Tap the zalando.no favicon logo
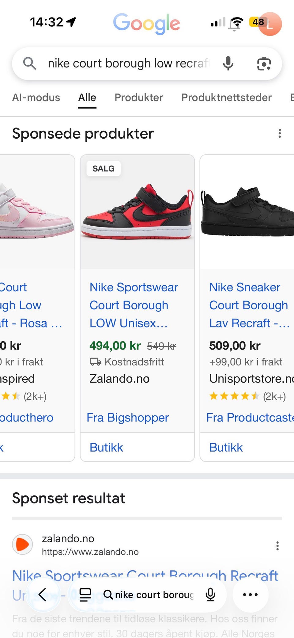This screenshot has height=638, width=294. (22, 544)
